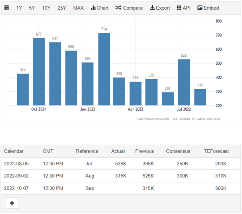Click the Embed chart option
Screen dimensions: 242x214
pos(208,8)
